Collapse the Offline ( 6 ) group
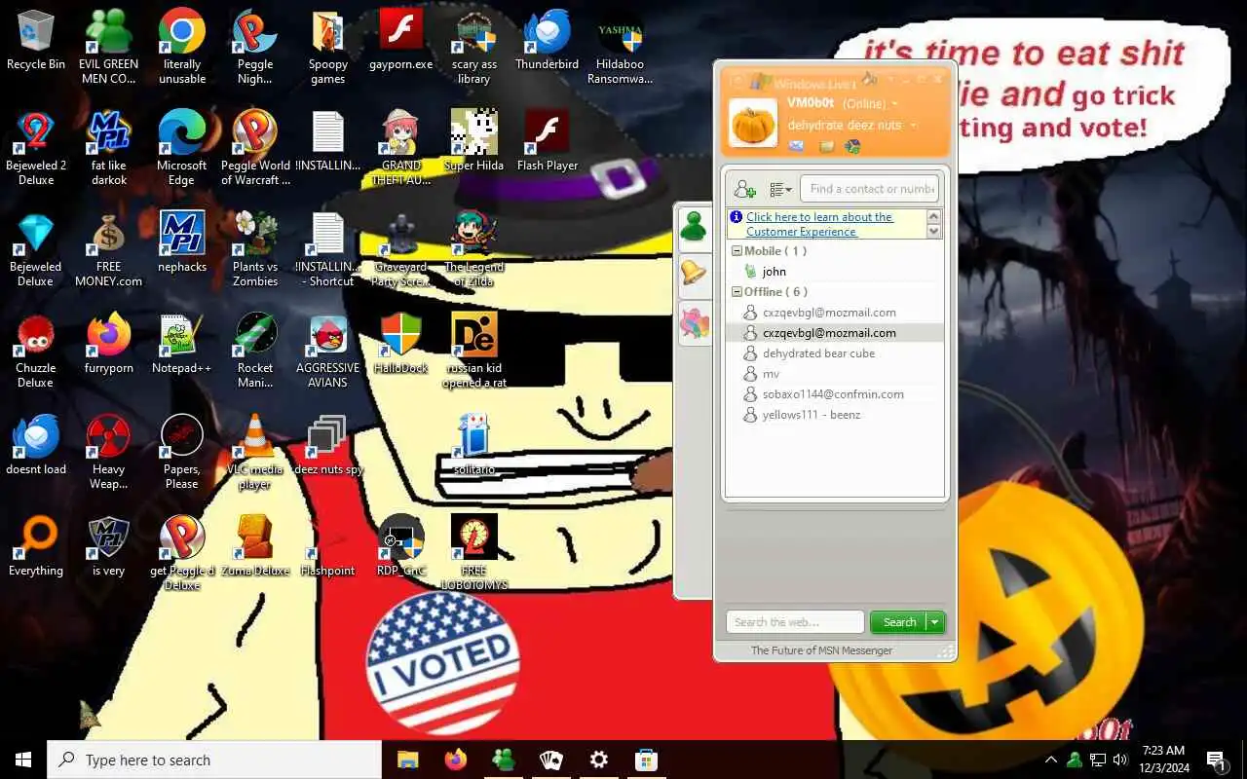1247x779 pixels. click(737, 292)
